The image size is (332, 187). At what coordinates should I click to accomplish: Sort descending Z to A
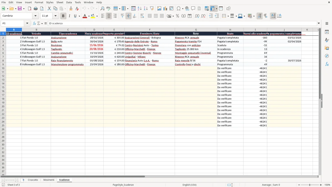coord(146,9)
